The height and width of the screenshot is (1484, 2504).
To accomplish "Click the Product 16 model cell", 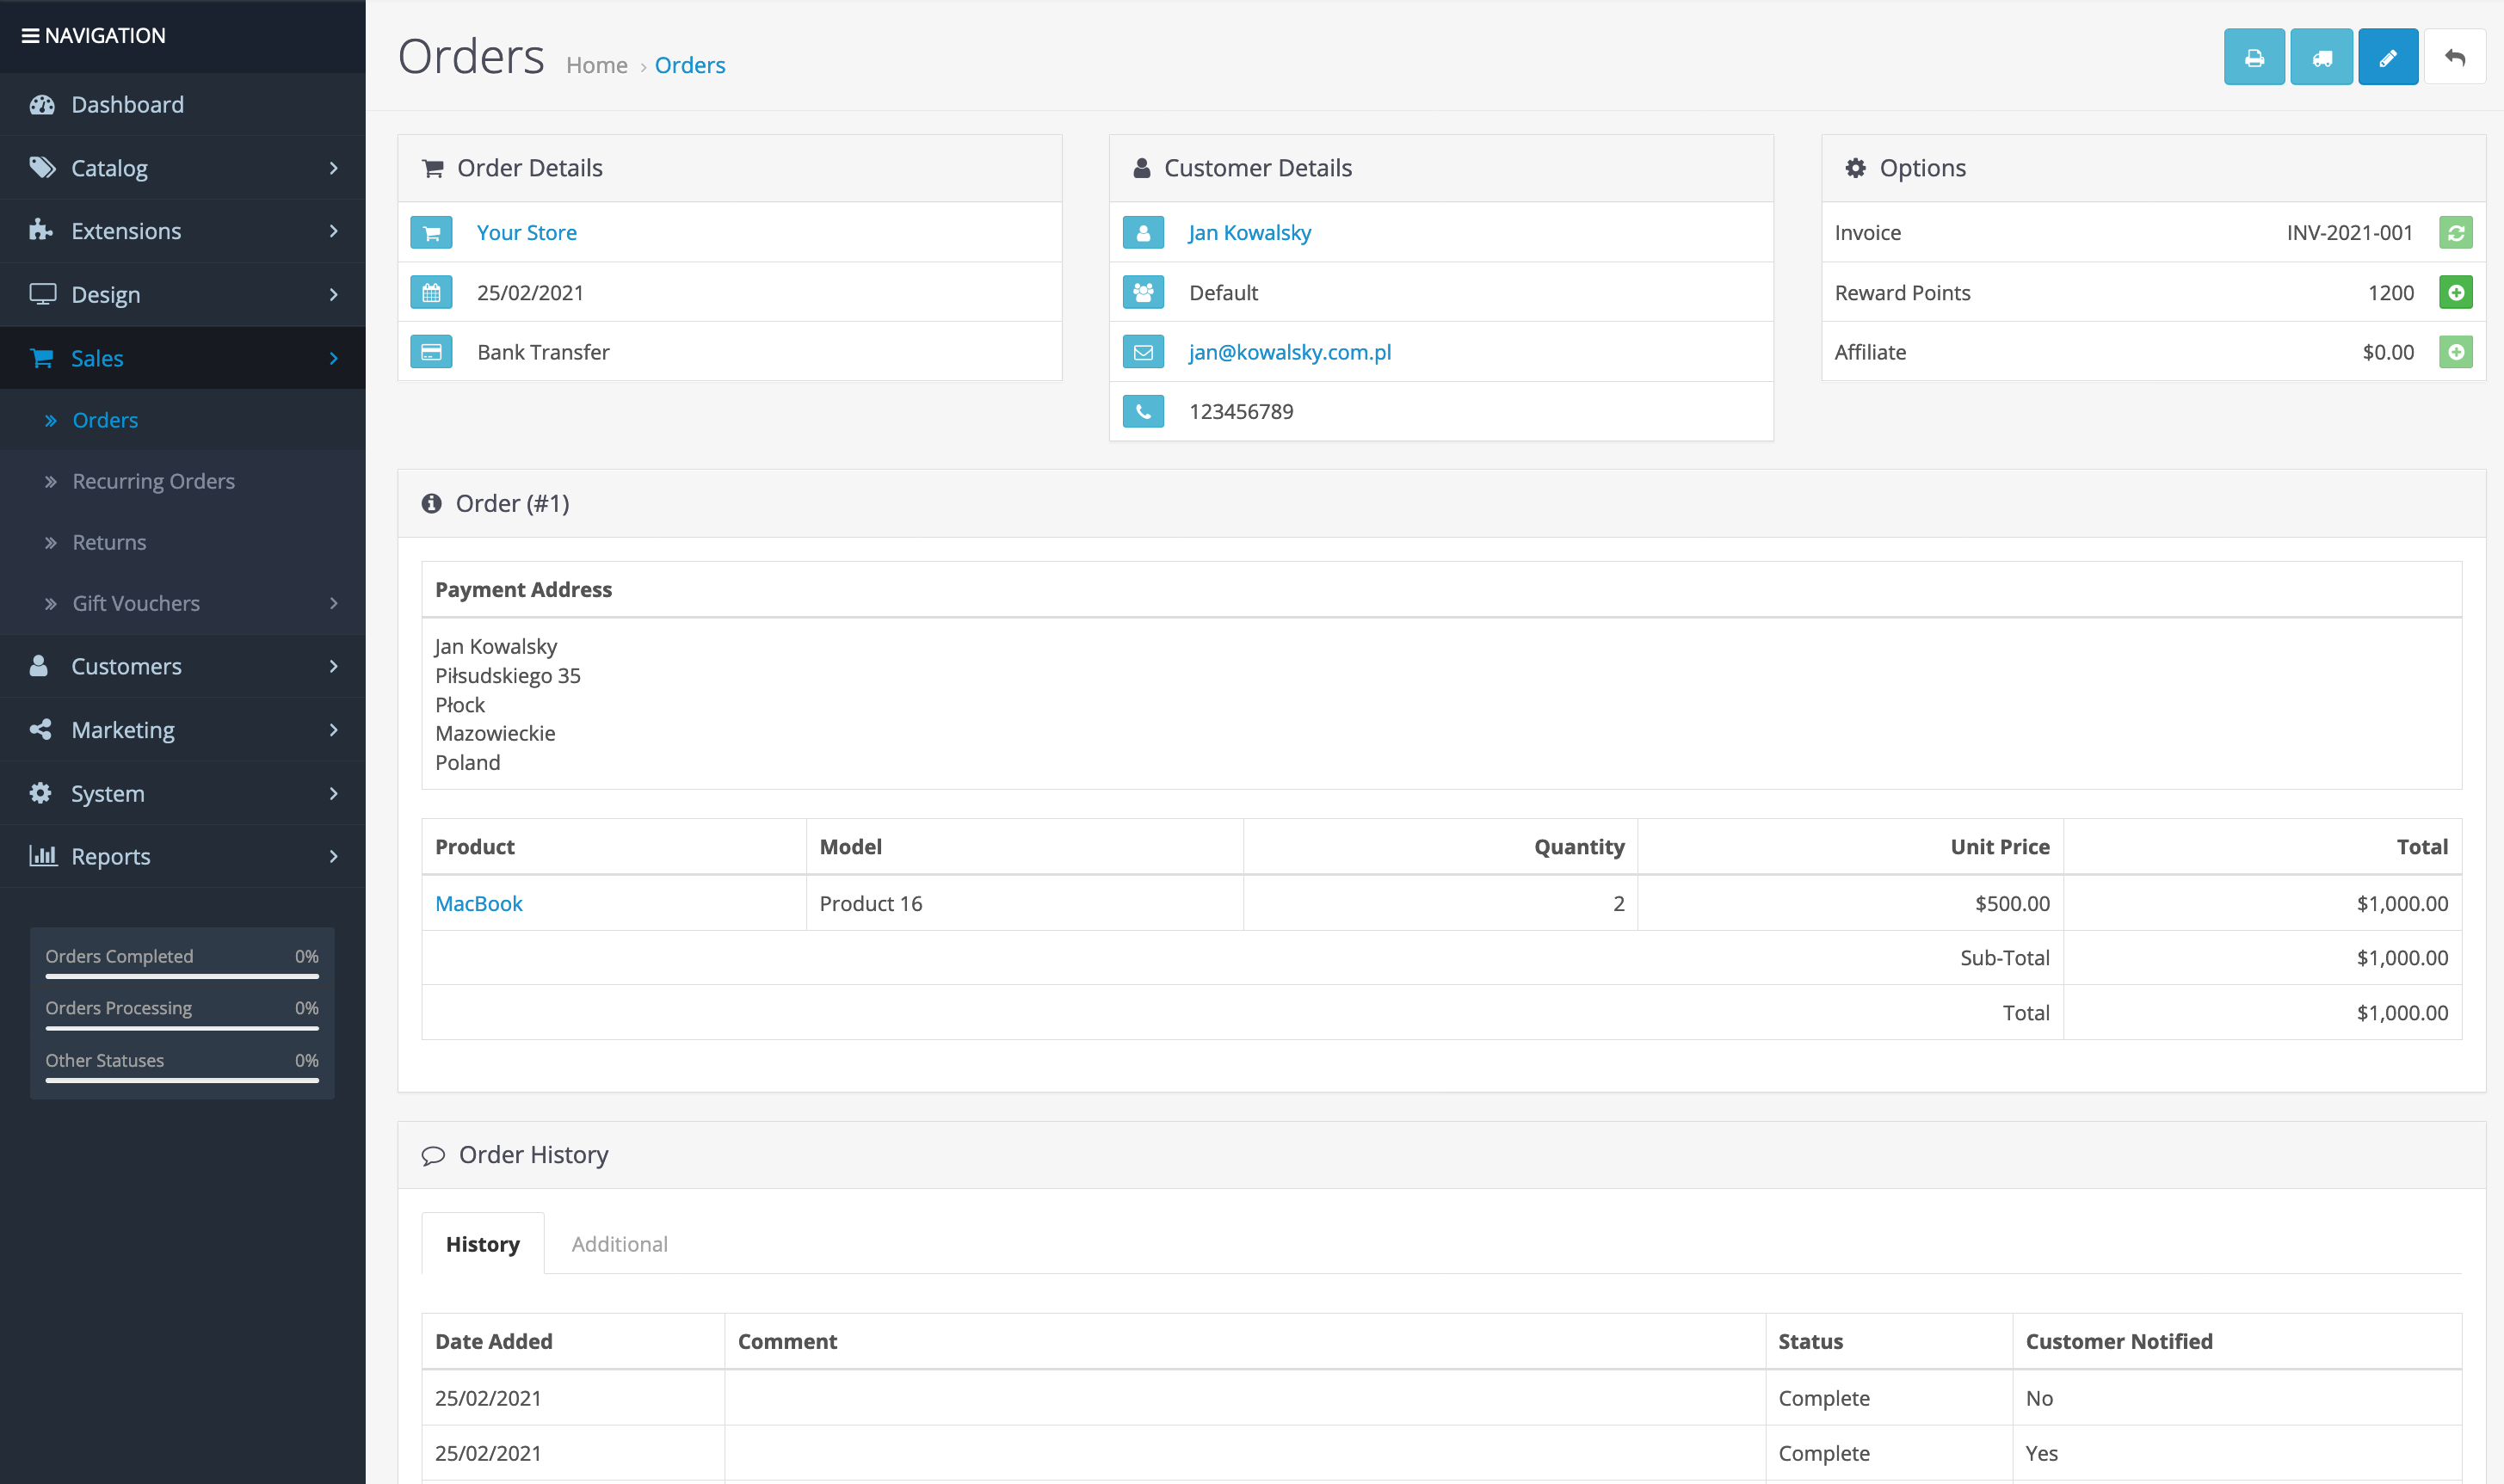I will (x=1025, y=903).
